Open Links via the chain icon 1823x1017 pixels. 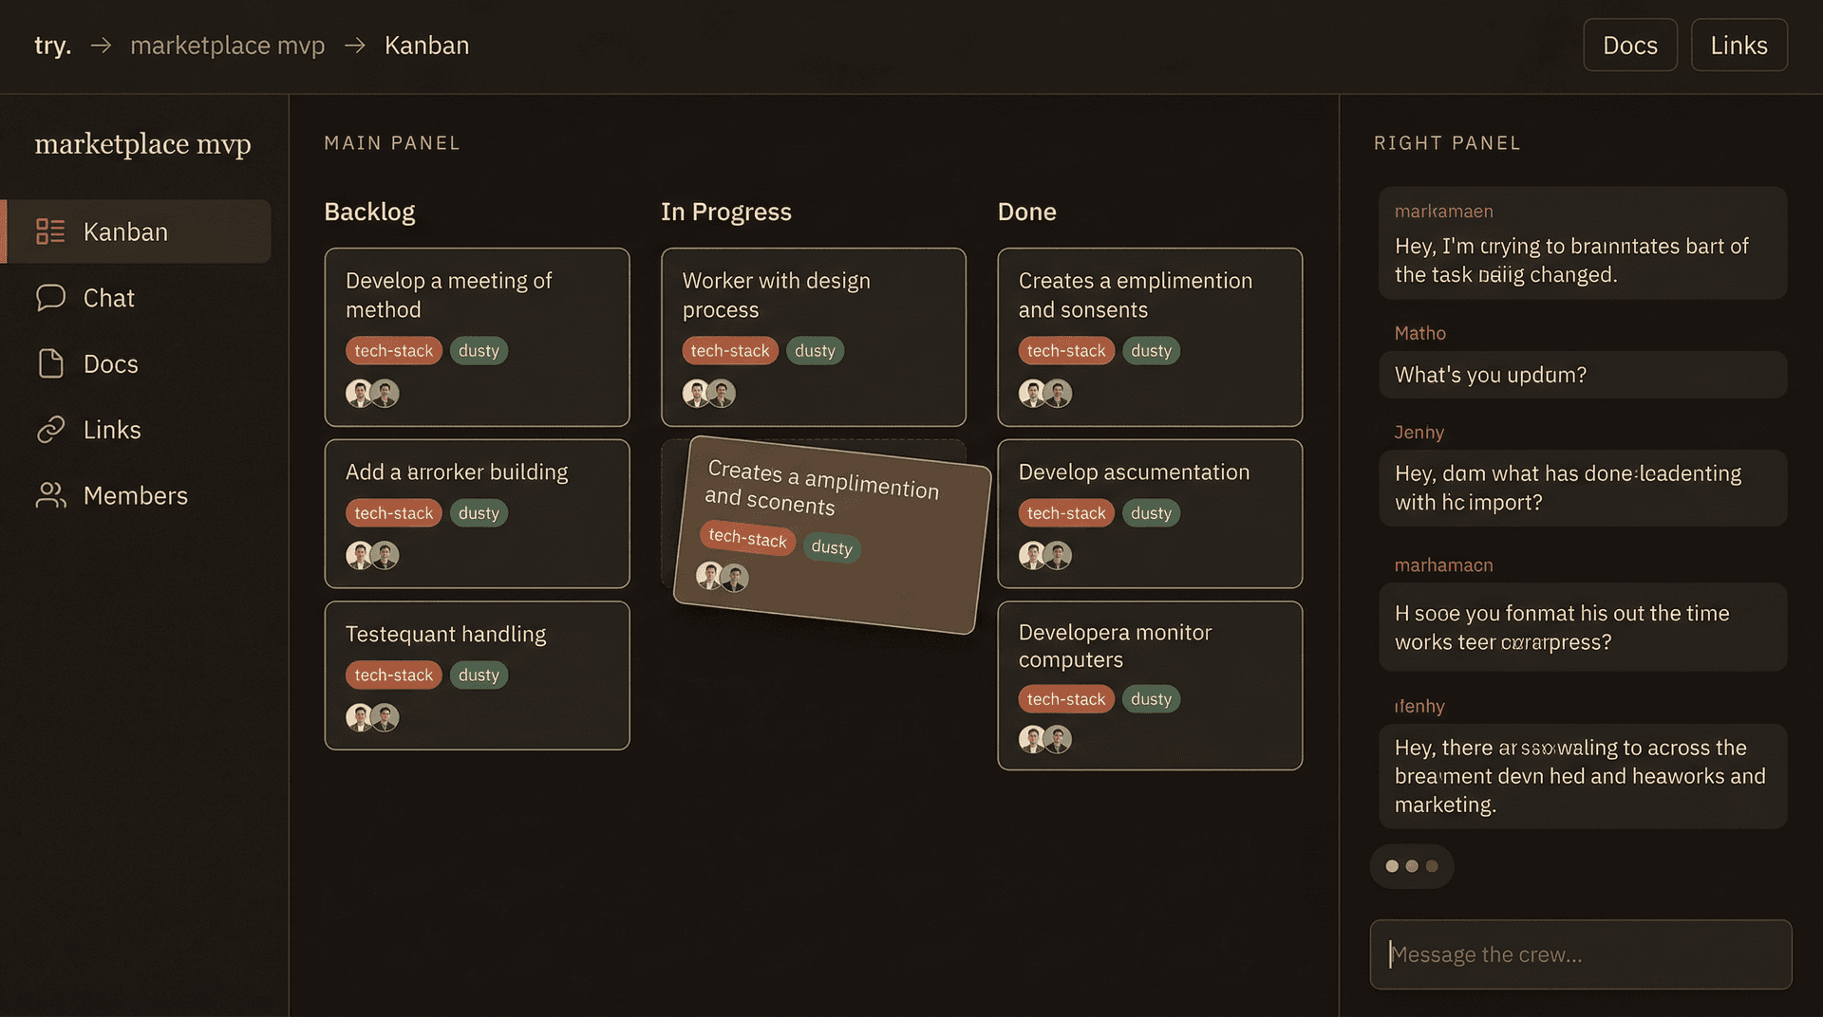click(x=52, y=429)
